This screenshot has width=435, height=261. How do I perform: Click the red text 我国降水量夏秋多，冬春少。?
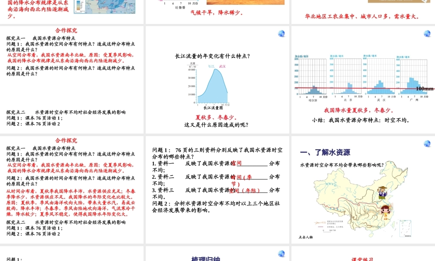359,110
